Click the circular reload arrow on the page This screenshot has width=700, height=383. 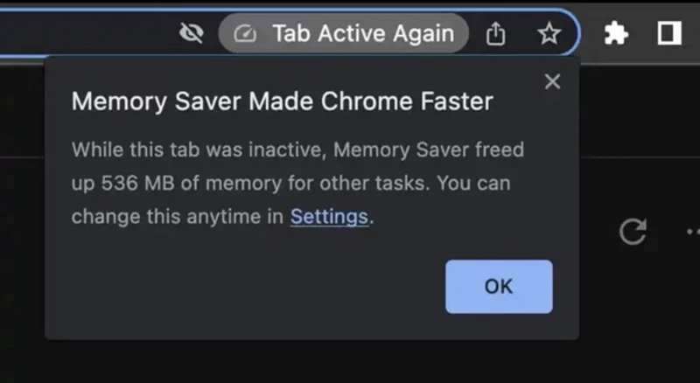[633, 232]
